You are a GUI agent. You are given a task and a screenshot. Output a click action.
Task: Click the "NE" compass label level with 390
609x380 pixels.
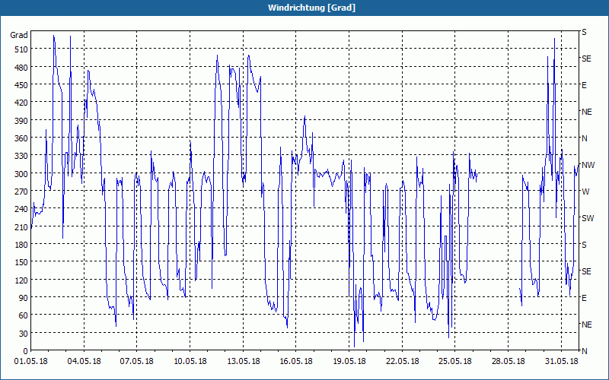click(586, 112)
